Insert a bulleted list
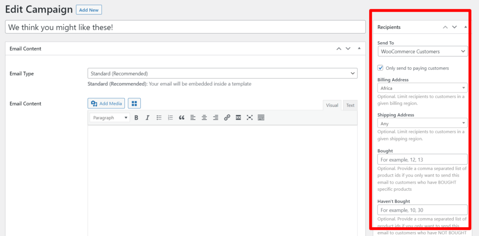479x236 pixels. (159, 118)
